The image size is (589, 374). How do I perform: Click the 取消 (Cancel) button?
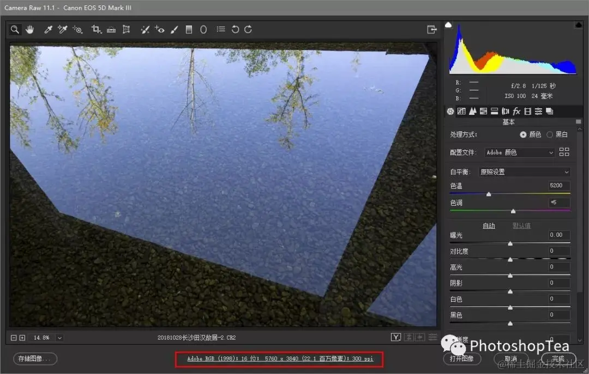coord(510,359)
